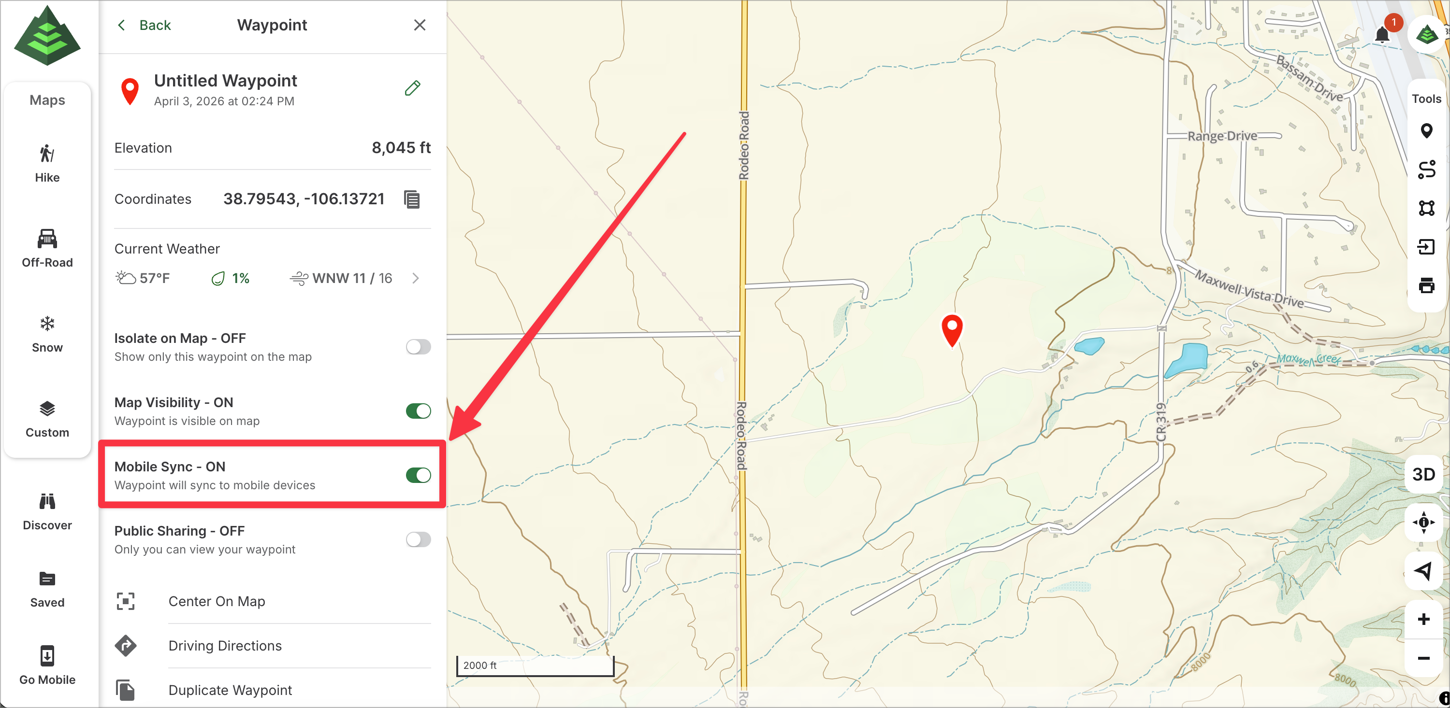Enable Public Sharing switch
Image resolution: width=1450 pixels, height=708 pixels.
(418, 539)
